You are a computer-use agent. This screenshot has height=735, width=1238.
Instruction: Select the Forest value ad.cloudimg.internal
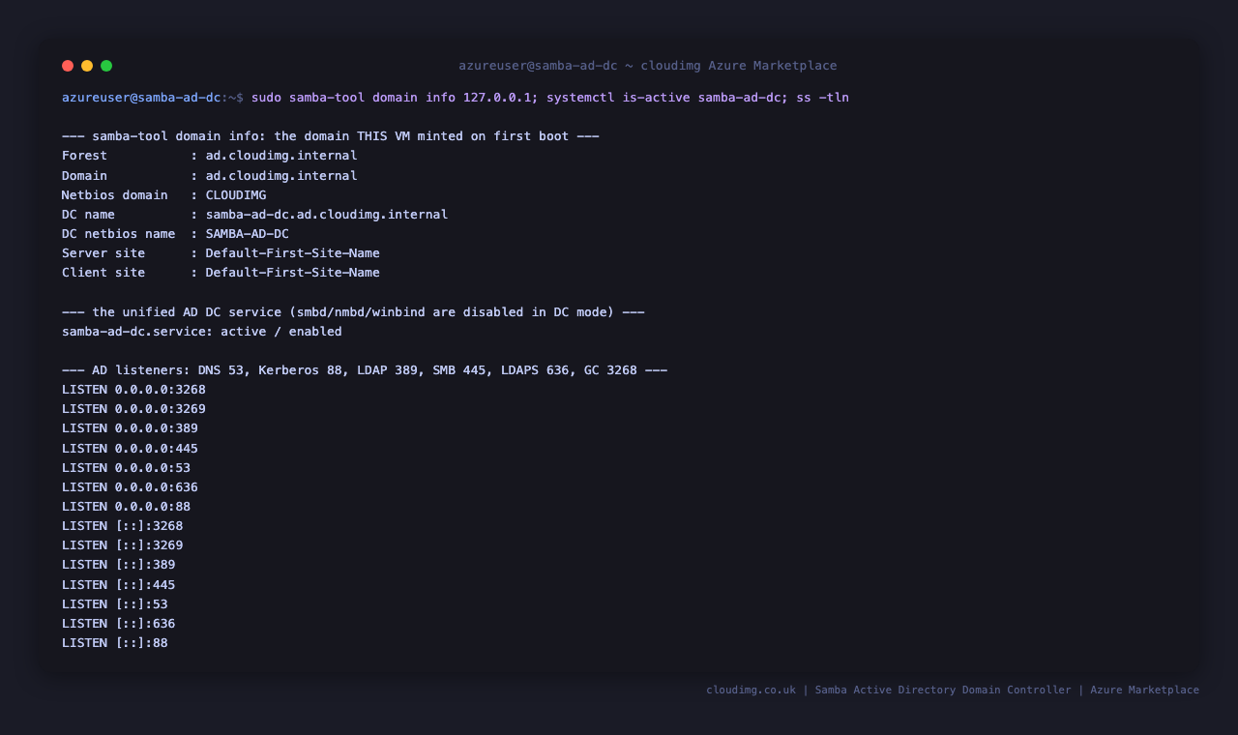point(281,156)
